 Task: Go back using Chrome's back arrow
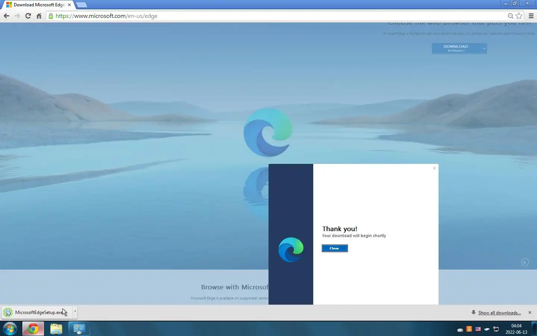6,16
